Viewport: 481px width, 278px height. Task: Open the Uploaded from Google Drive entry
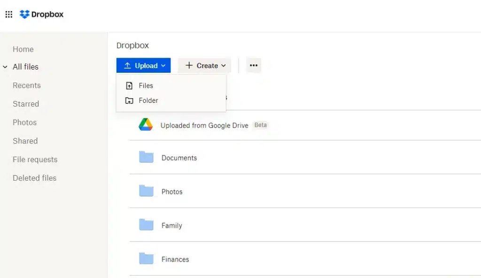click(x=205, y=125)
